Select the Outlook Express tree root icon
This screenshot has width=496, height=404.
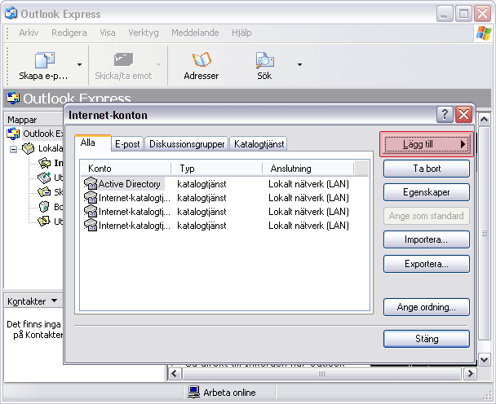pos(14,134)
